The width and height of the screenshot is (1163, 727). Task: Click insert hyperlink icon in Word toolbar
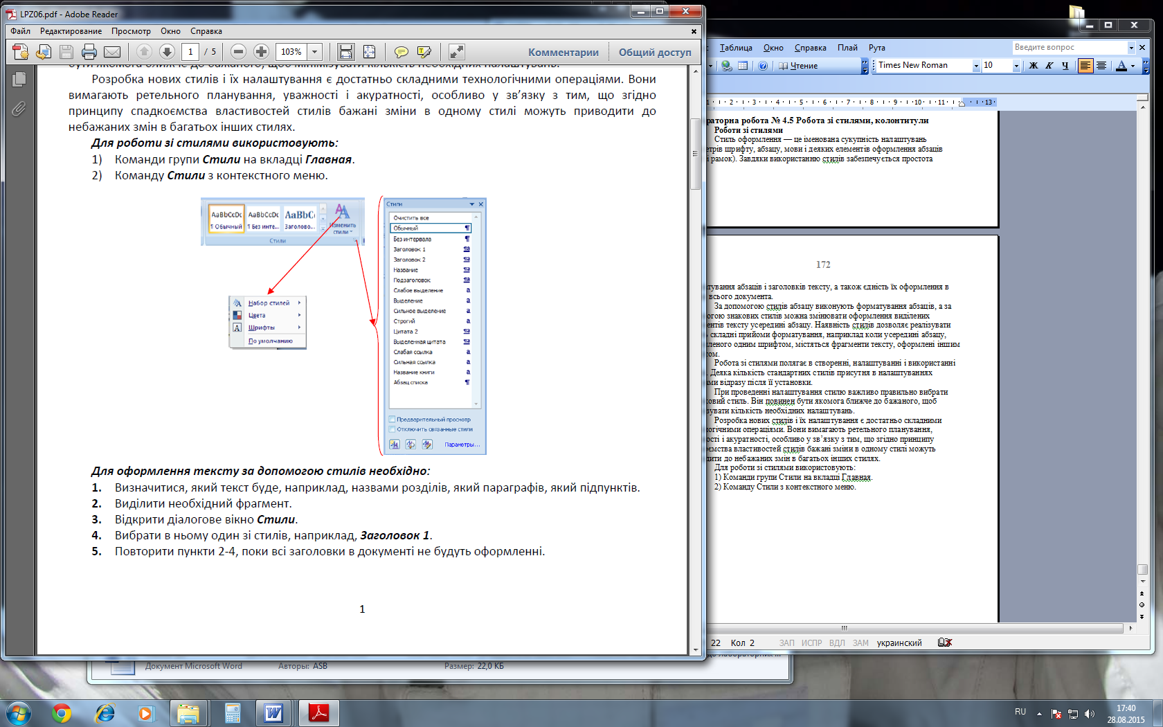pos(726,66)
